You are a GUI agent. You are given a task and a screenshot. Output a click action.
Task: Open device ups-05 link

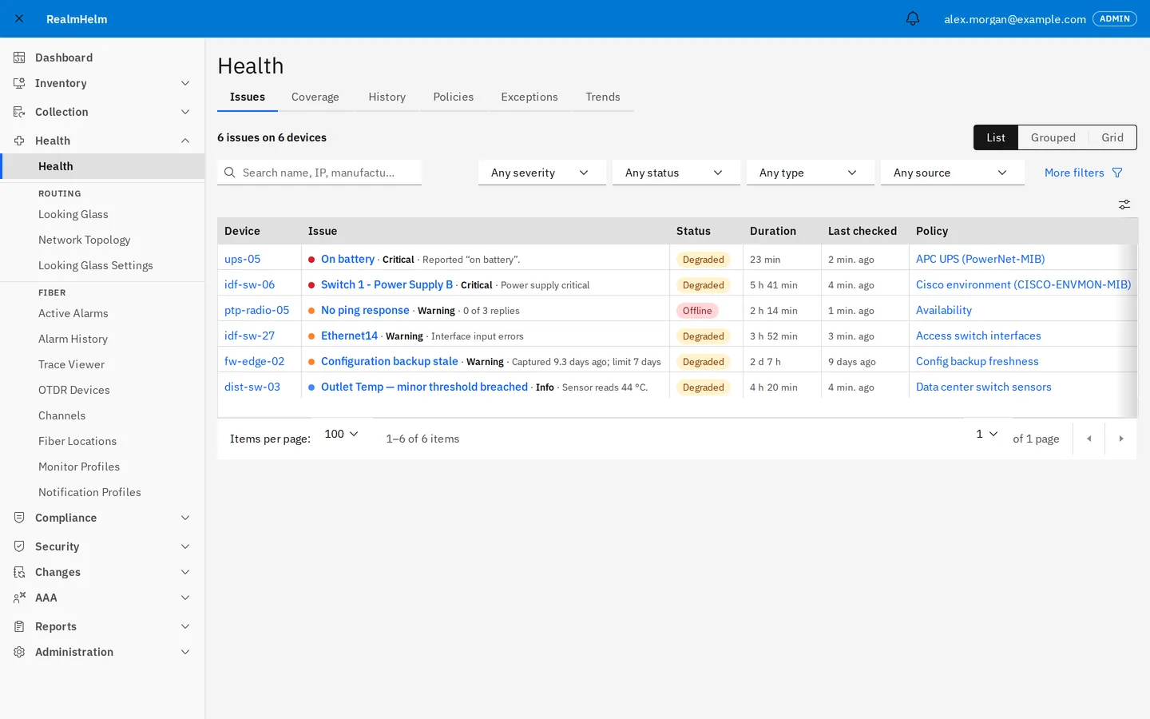pyautogui.click(x=242, y=259)
